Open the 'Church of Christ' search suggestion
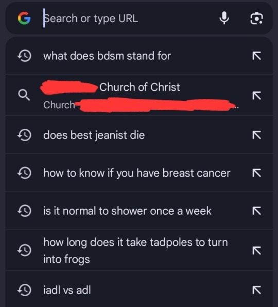This screenshot has width=278, height=307. click(139, 95)
